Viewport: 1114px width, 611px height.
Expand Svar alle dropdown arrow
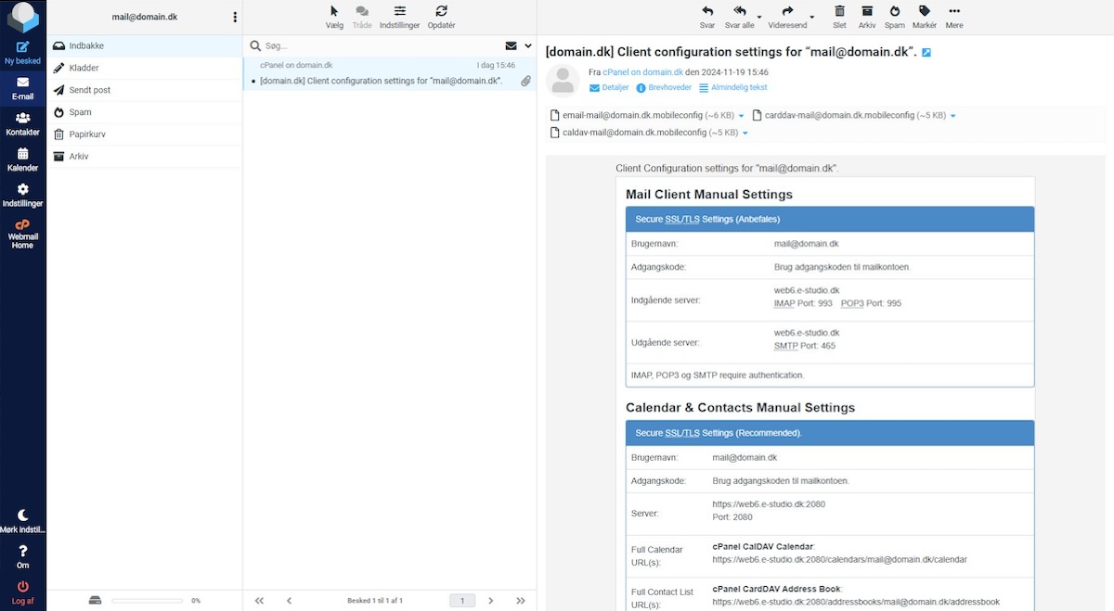point(759,18)
